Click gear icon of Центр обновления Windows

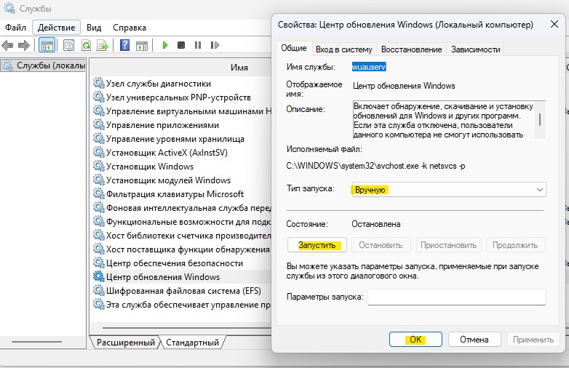pos(99,276)
